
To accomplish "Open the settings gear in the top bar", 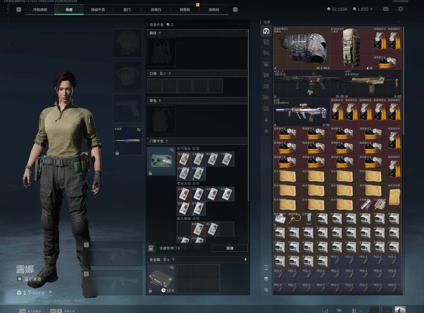I will tap(400, 9).
